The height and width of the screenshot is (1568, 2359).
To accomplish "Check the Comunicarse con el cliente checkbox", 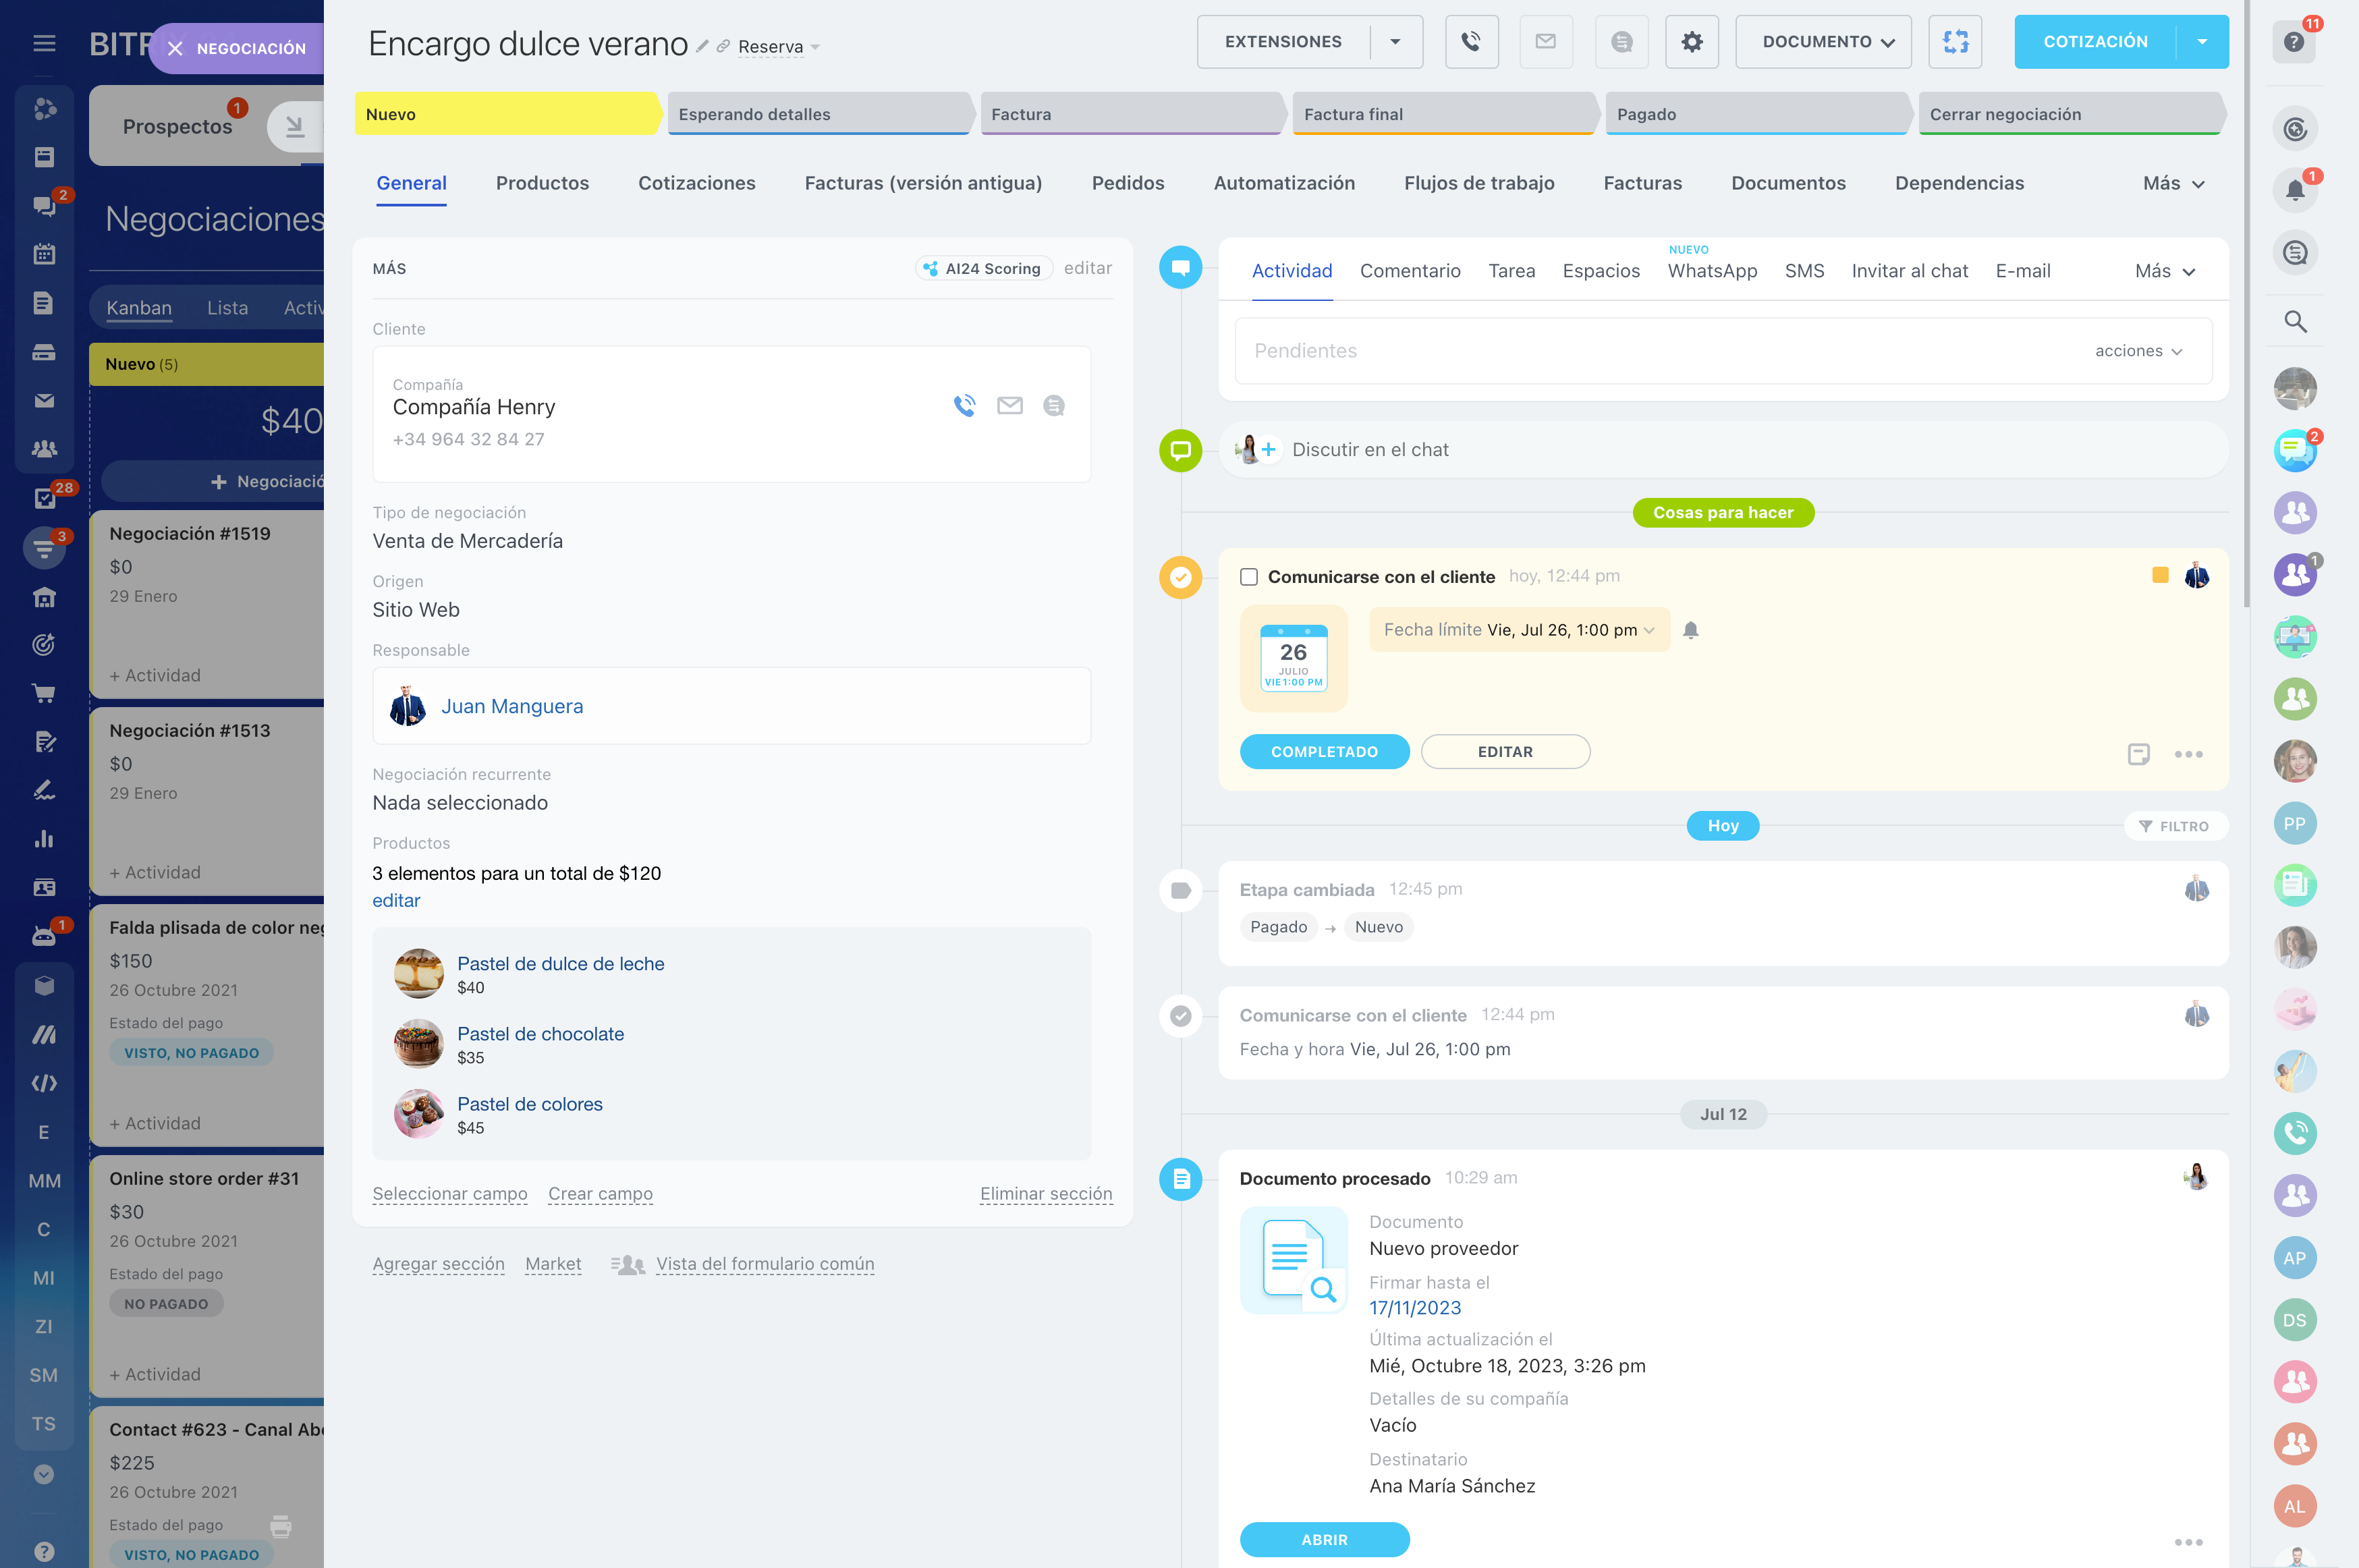I will click(1249, 577).
